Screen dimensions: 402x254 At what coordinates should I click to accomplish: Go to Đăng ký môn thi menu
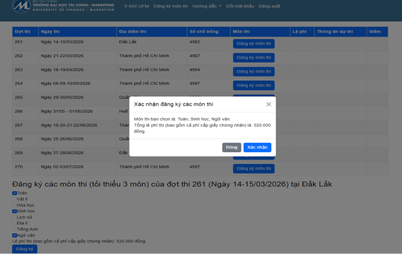171,6
